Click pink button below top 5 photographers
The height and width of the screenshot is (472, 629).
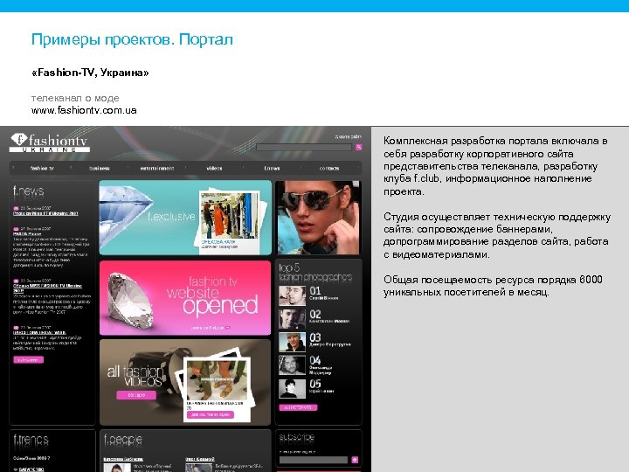coord(298,407)
